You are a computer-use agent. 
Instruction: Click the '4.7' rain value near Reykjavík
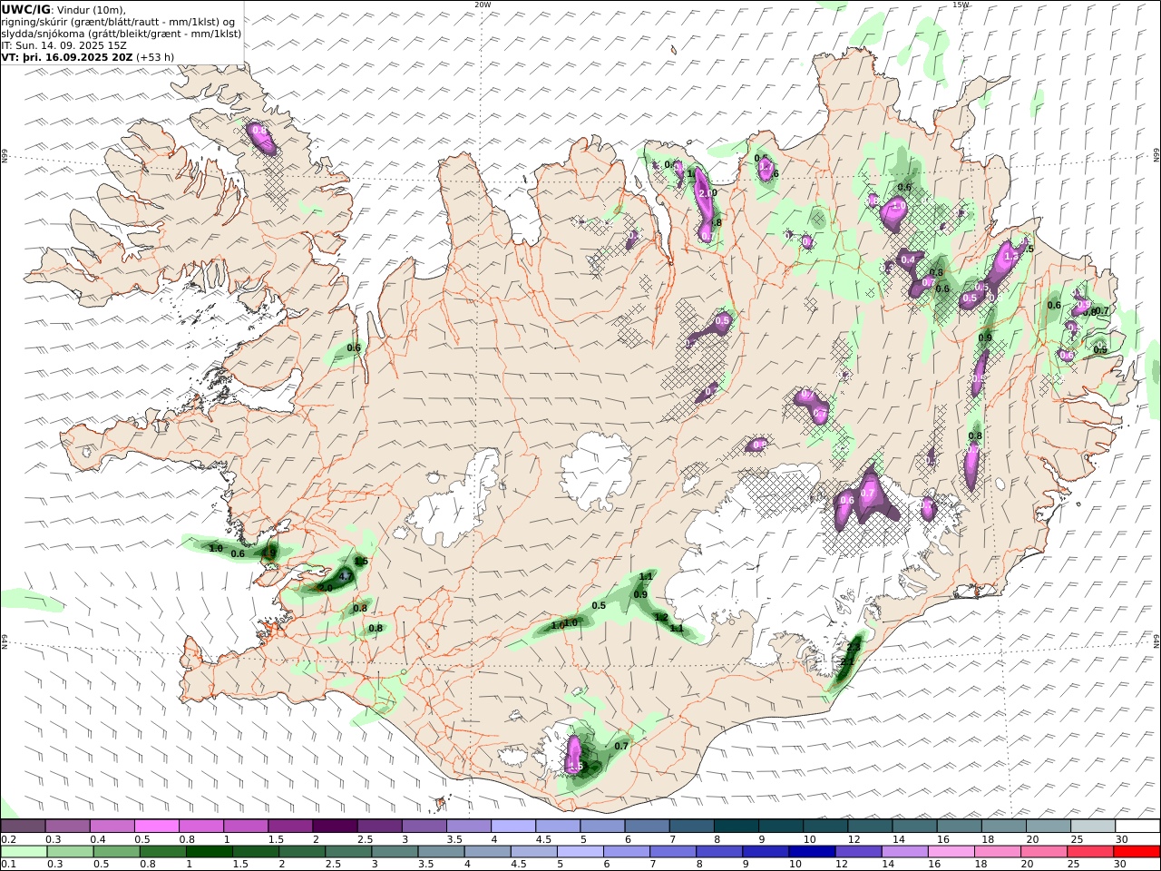[x=345, y=576]
